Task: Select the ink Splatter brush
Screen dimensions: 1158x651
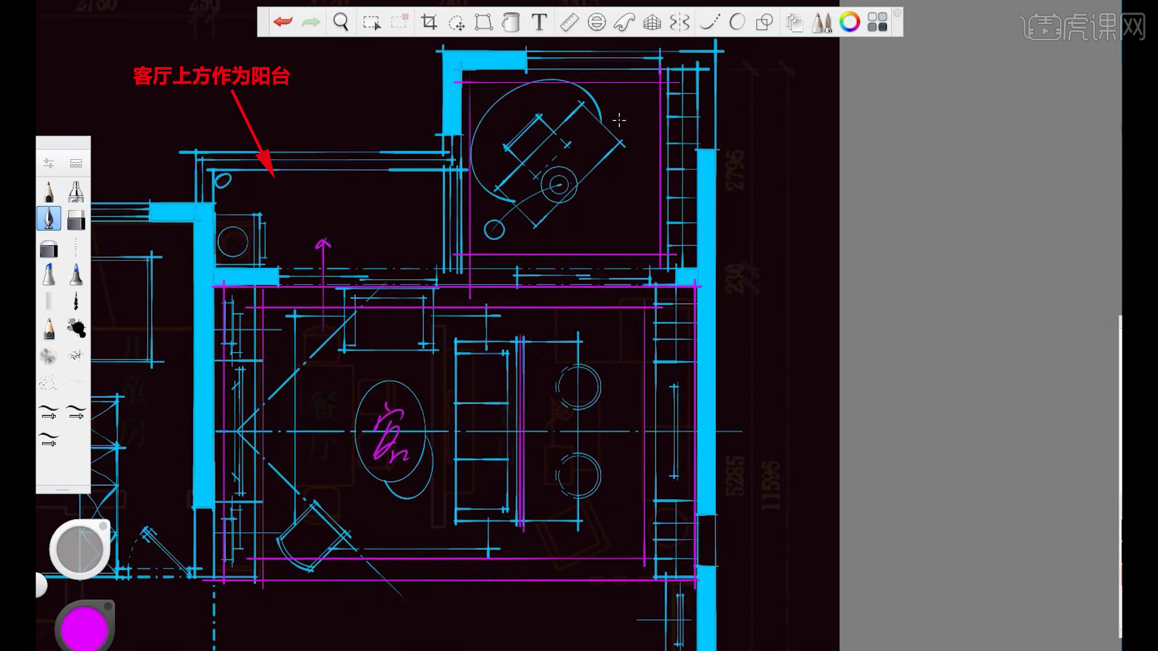Action: tap(76, 327)
